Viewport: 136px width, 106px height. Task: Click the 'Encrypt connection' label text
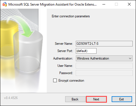(x=71, y=81)
